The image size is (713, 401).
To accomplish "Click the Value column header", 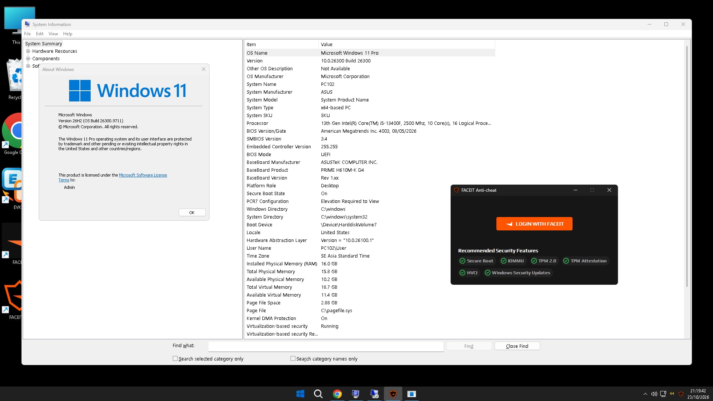I will pyautogui.click(x=407, y=45).
